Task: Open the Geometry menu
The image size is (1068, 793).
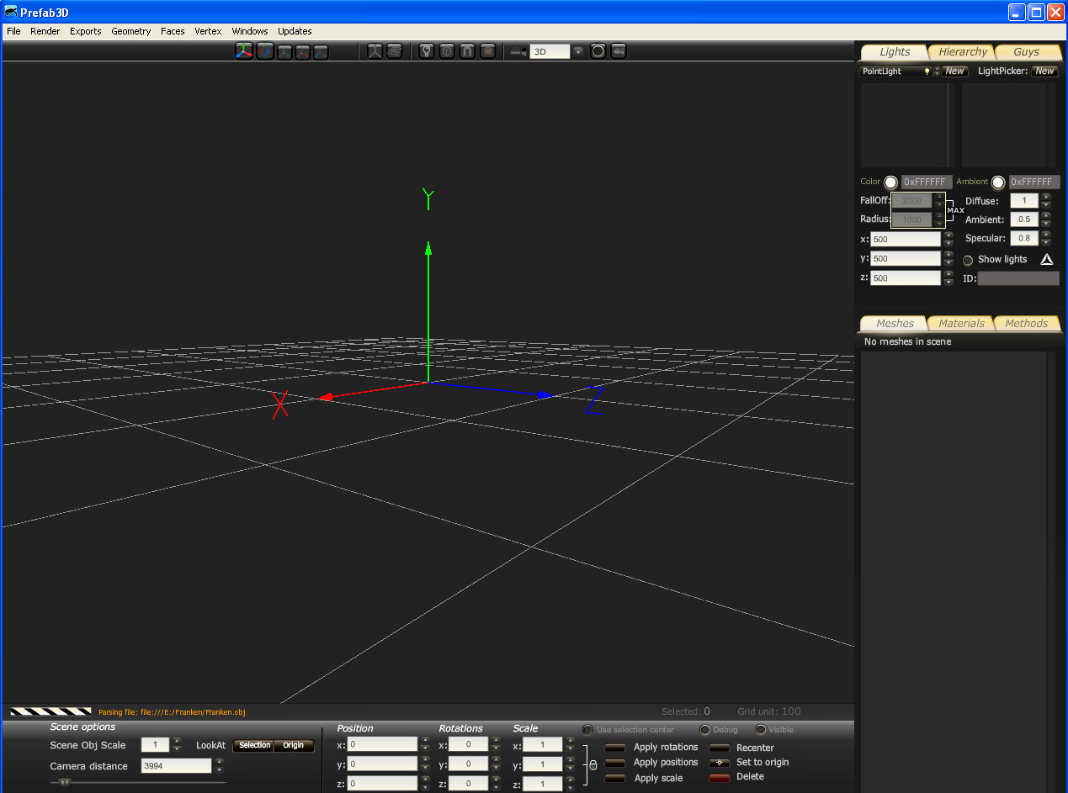Action: (130, 31)
